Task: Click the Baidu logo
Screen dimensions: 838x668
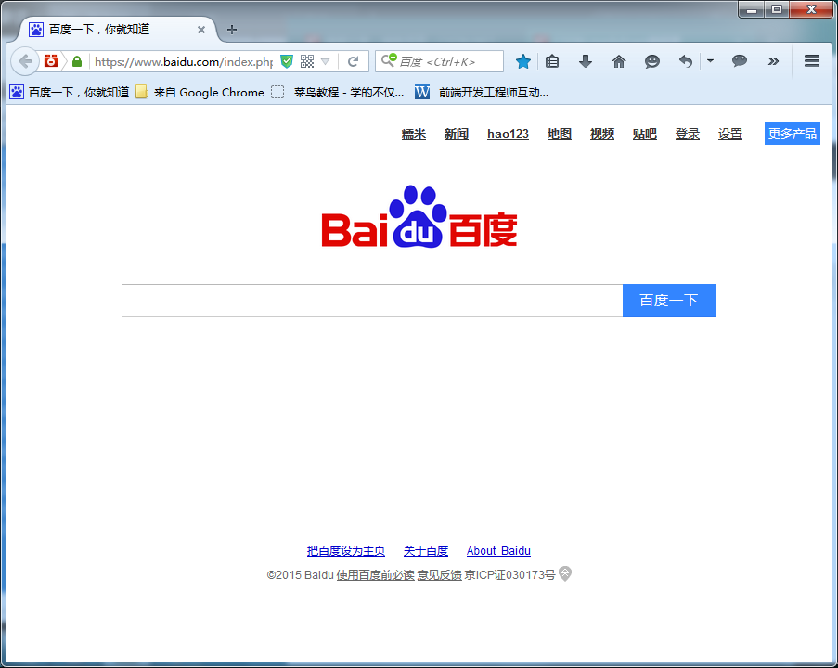Action: pos(419,216)
